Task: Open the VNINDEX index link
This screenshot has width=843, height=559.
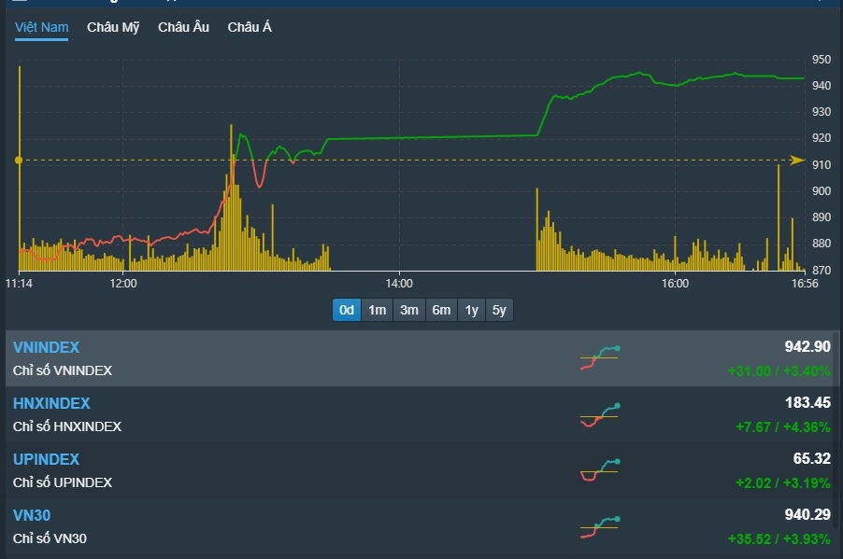Action: click(x=46, y=347)
